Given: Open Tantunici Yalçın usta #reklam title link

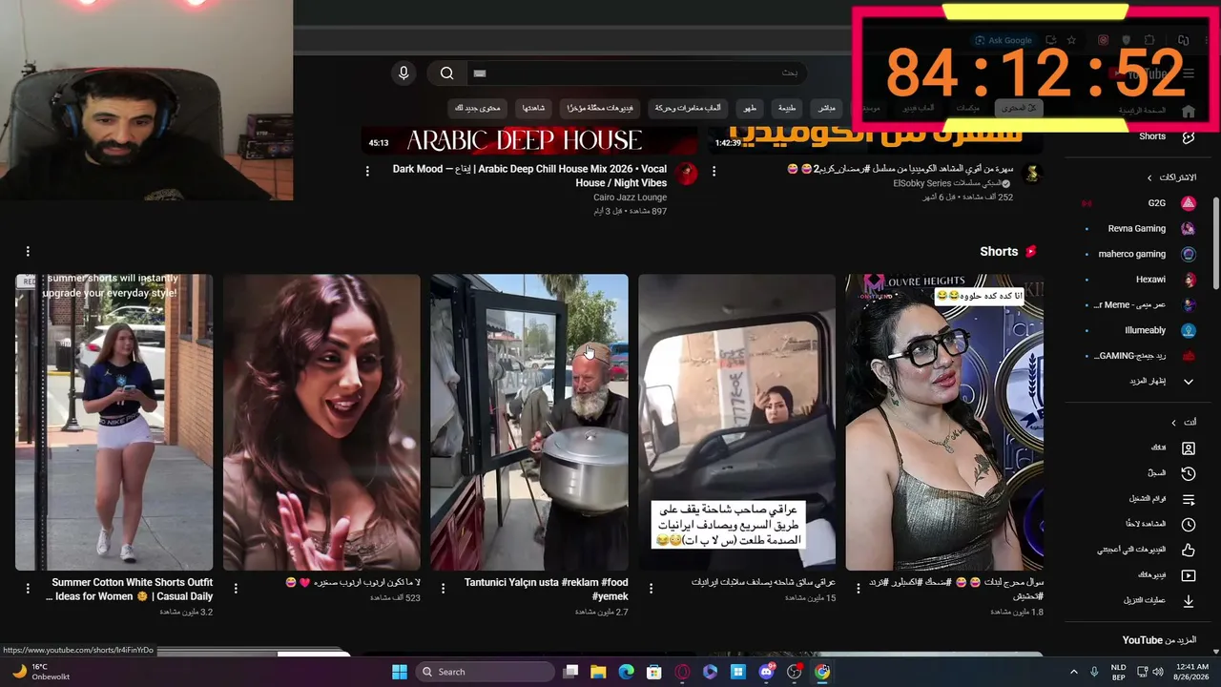Looking at the screenshot, I should coord(546,589).
